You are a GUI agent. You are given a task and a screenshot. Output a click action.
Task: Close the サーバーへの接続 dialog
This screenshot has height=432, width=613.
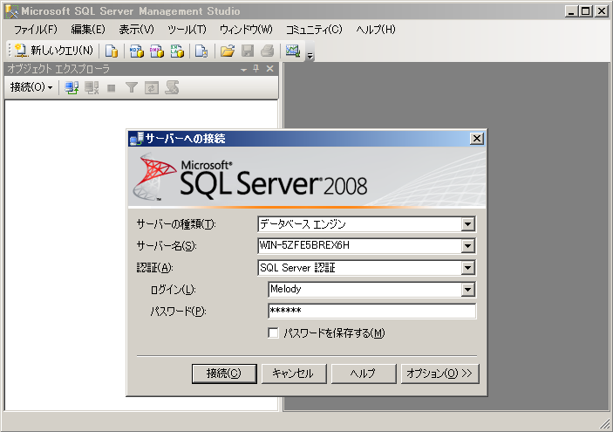(477, 139)
